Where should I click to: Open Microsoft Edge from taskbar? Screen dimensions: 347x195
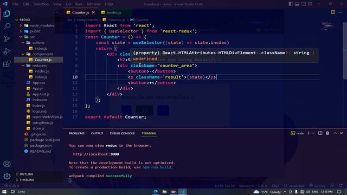point(156,192)
